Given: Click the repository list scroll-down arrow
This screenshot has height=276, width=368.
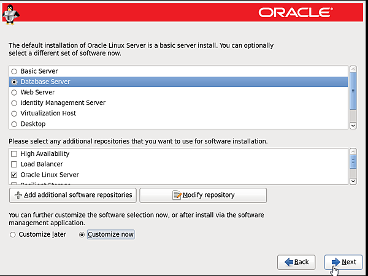Looking at the screenshot, I should pyautogui.click(x=353, y=180).
